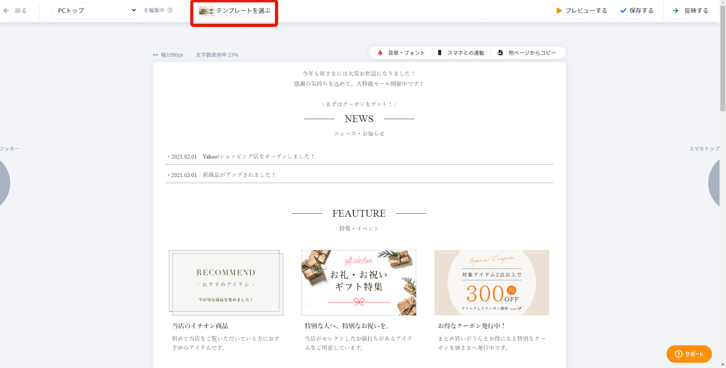This screenshot has height=368, width=726.
Task: Click テンプレートを選ぶ button
Action: [234, 11]
